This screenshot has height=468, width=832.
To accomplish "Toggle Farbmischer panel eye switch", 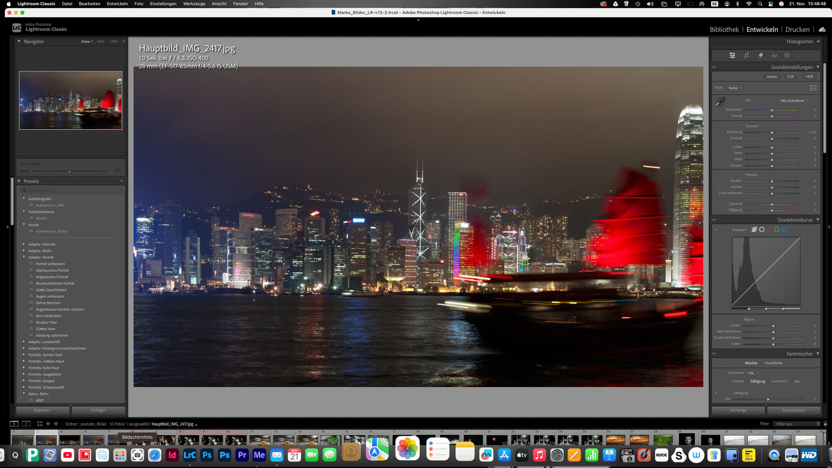I will coord(714,354).
